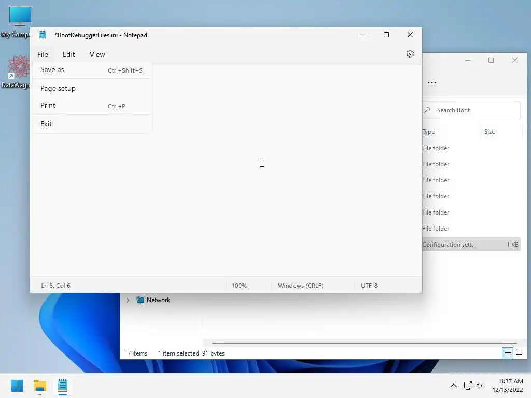The width and height of the screenshot is (531, 398).
Task: Choose Save as from File menu
Action: pyautogui.click(x=92, y=70)
